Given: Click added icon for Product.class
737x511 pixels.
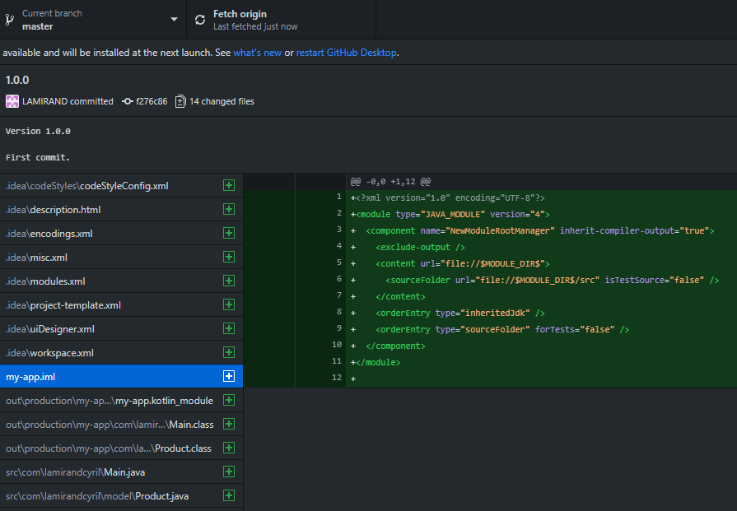Looking at the screenshot, I should (x=229, y=448).
